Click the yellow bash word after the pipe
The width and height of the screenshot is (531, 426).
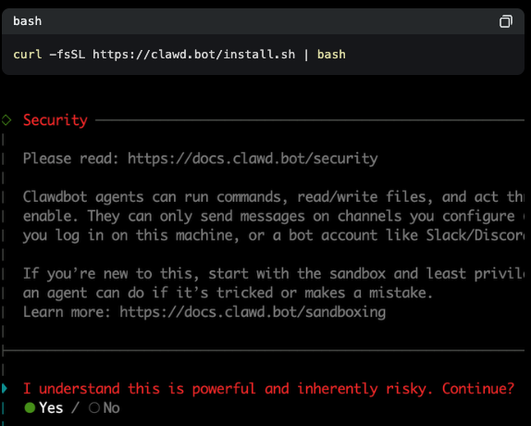(x=331, y=55)
